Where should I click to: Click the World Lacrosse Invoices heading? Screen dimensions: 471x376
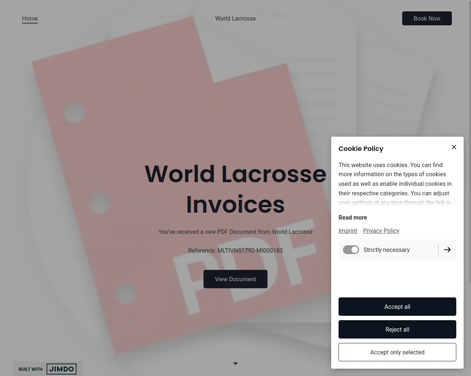pos(235,189)
